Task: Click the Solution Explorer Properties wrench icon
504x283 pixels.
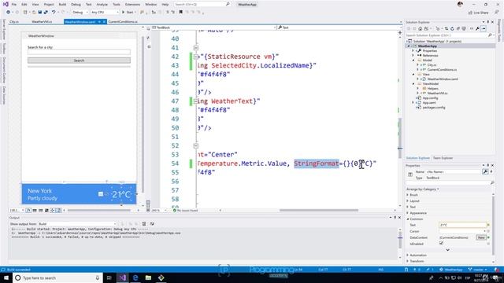Action: click(x=478, y=28)
